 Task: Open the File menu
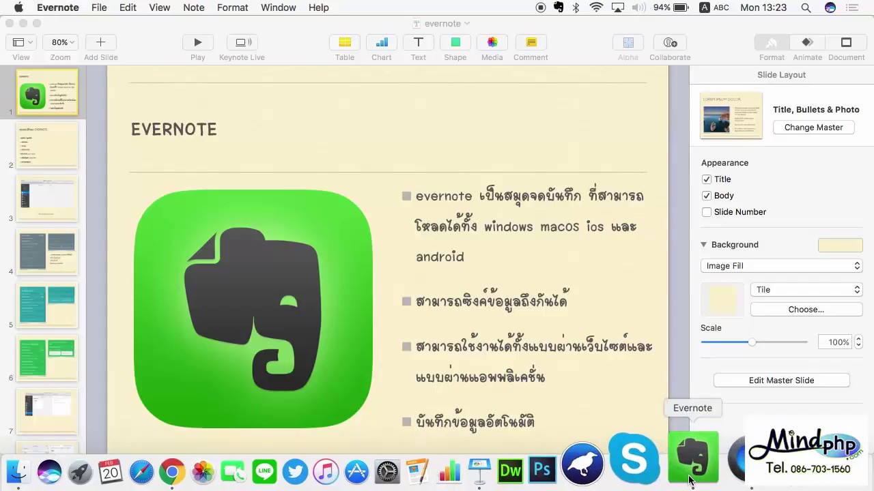point(99,8)
